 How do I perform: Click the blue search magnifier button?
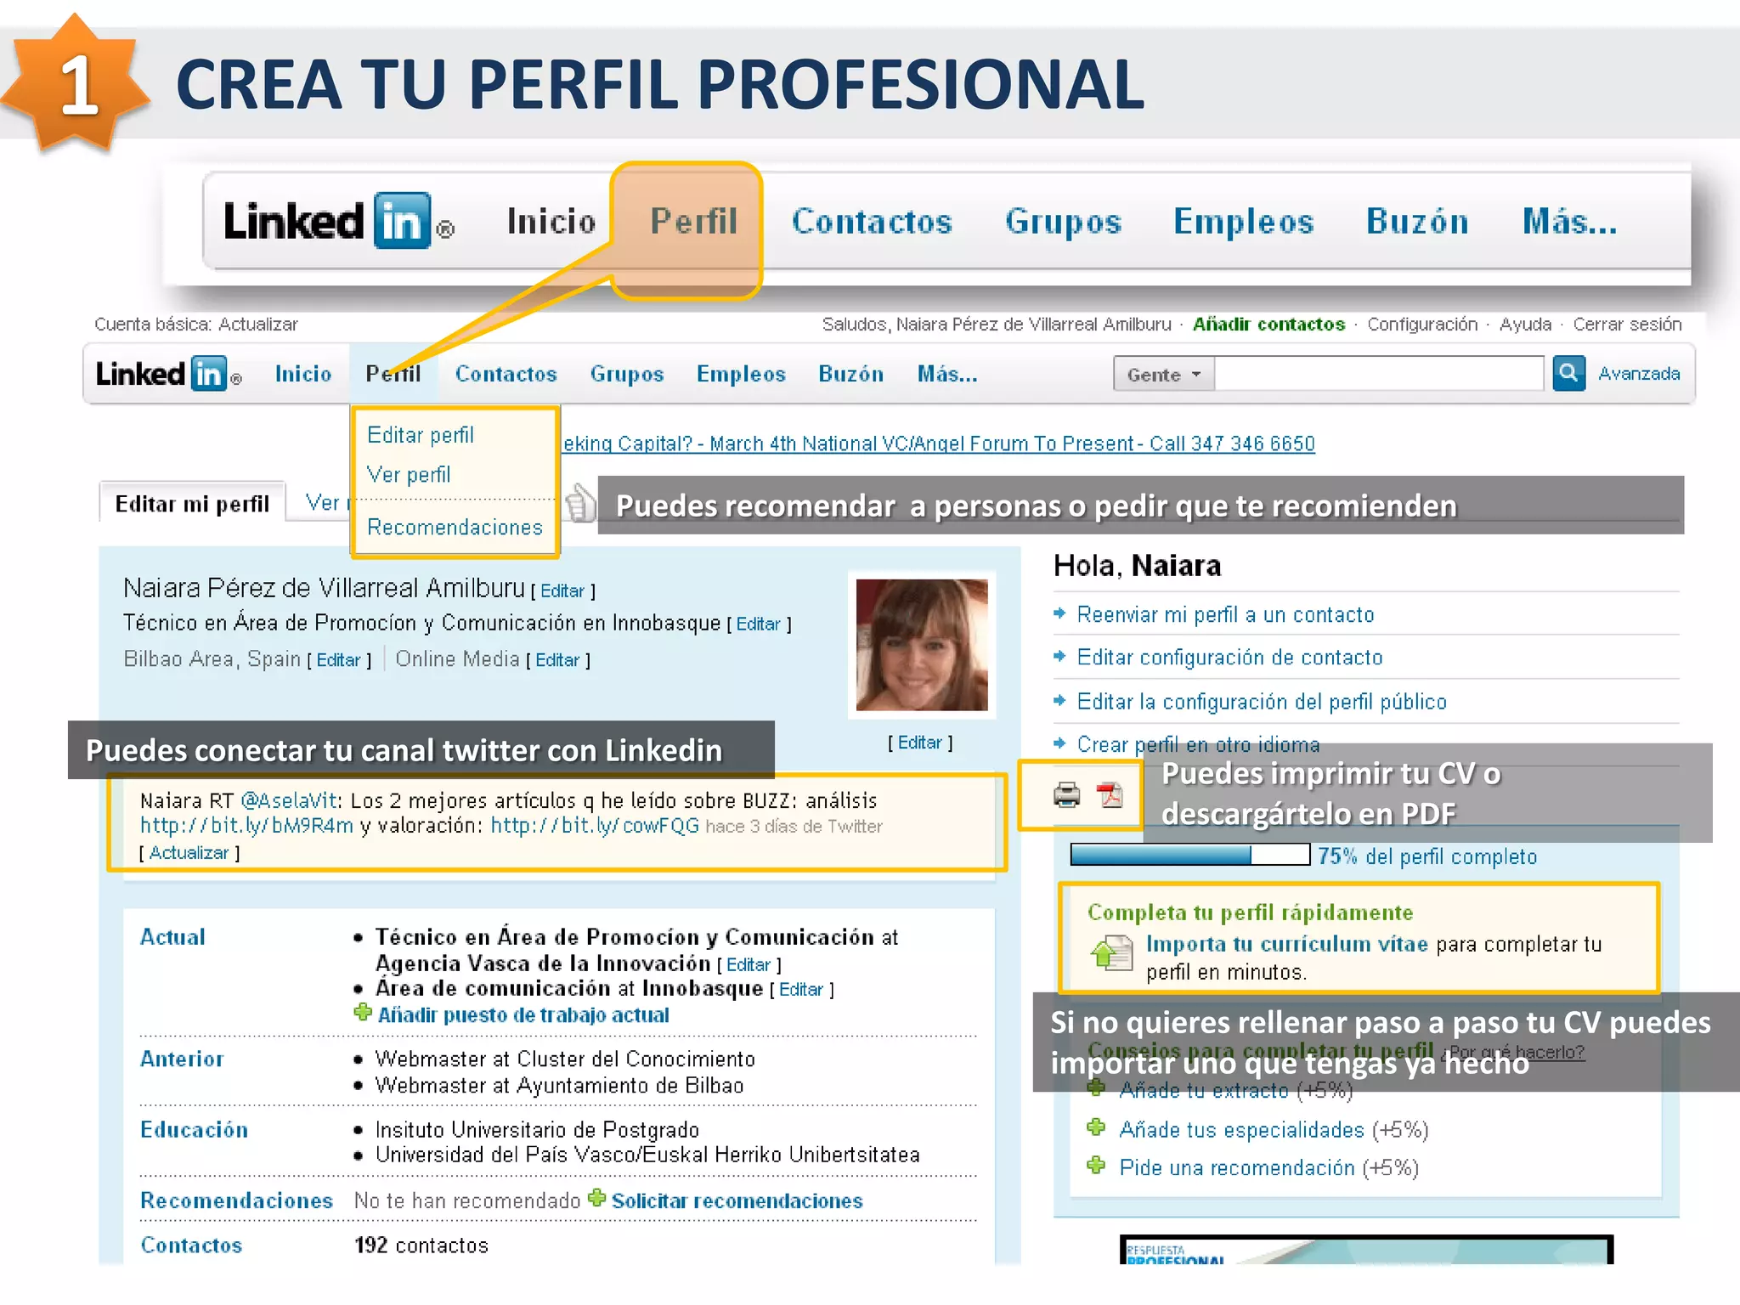pyautogui.click(x=1568, y=373)
